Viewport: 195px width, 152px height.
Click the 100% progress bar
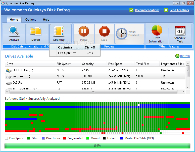[x=97, y=146]
